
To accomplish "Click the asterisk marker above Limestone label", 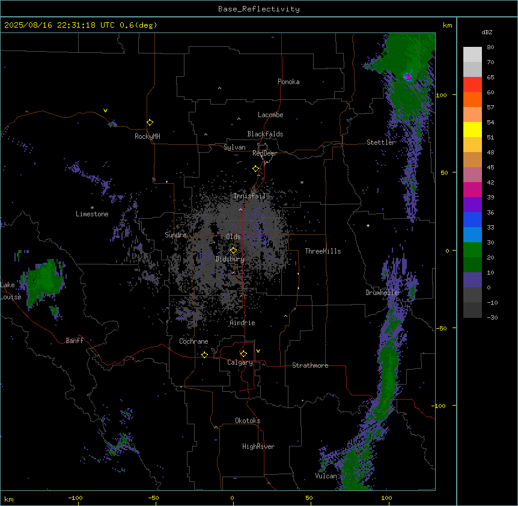I will (x=92, y=208).
